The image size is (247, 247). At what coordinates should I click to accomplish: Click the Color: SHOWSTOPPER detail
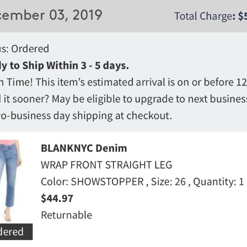92,182
